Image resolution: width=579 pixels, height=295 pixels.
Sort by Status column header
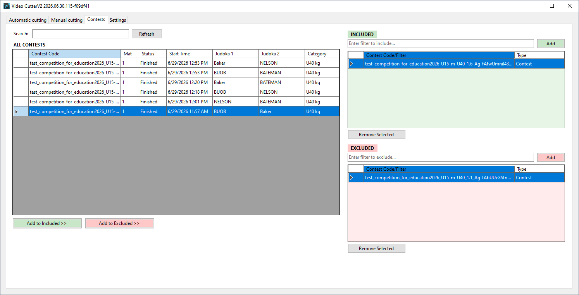tap(153, 54)
